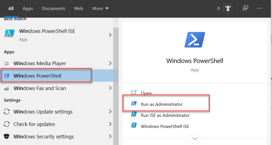Click the Windows Update settings sync icon
Screen dimensions: 272x145
(x=6, y=112)
